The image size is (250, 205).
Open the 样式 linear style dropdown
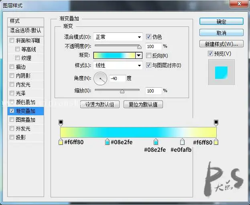pyautogui.click(x=118, y=65)
